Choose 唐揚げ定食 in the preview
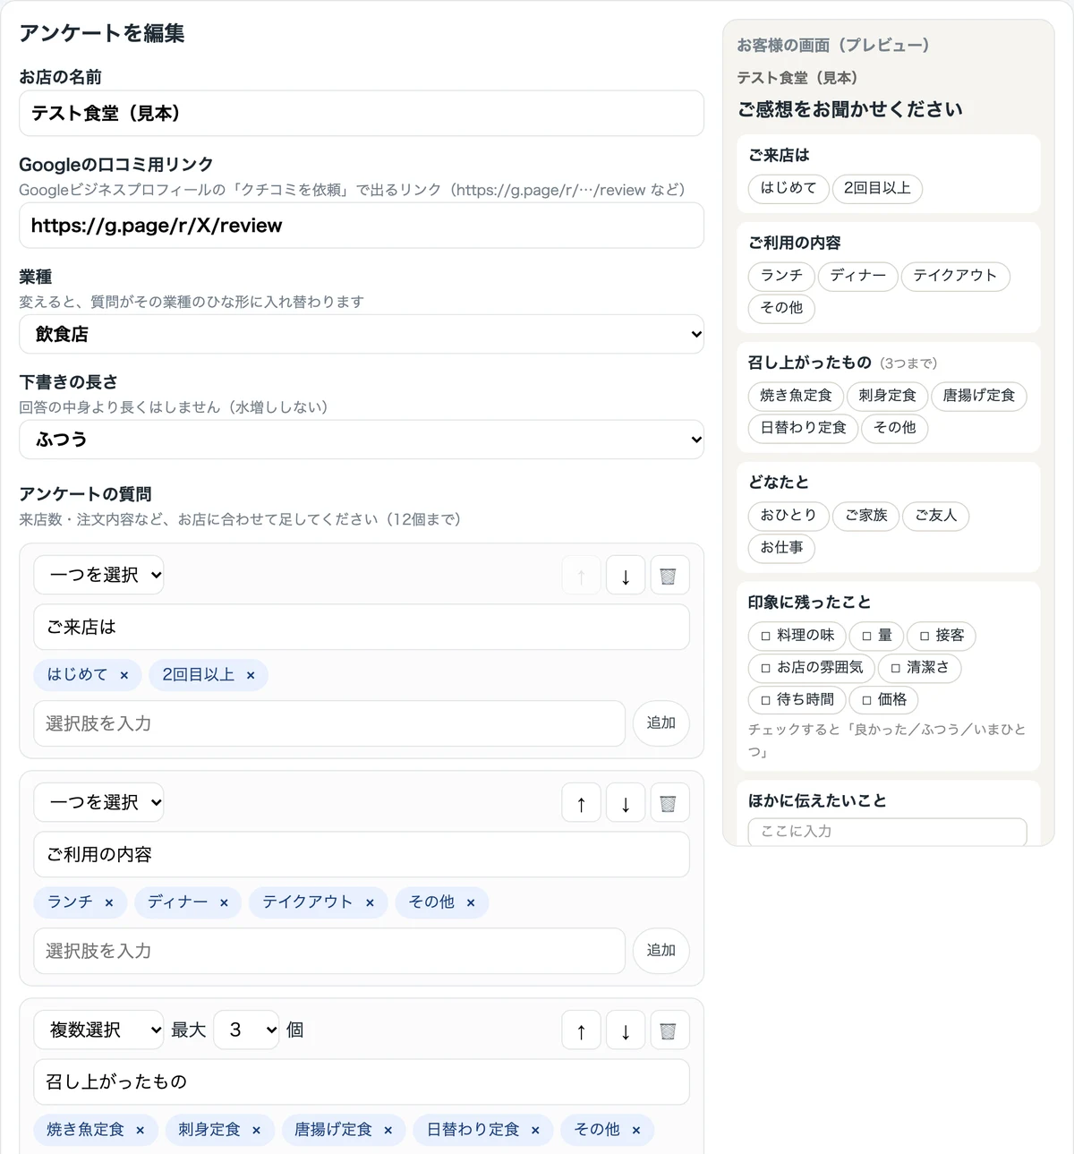Image resolution: width=1074 pixels, height=1154 pixels. pos(979,396)
